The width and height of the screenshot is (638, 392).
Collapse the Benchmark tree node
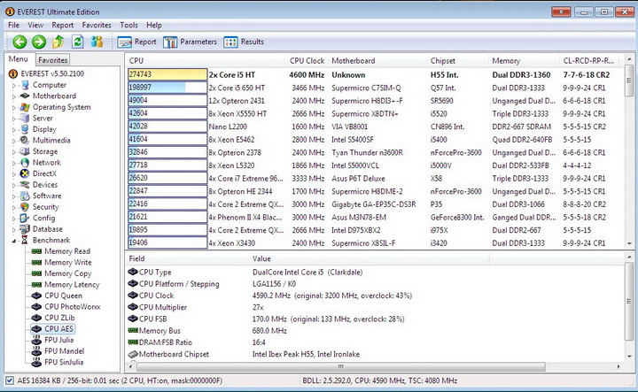point(14,241)
